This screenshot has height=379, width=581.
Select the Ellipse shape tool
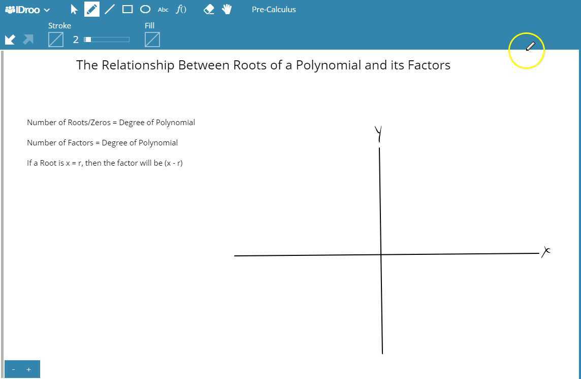click(145, 9)
